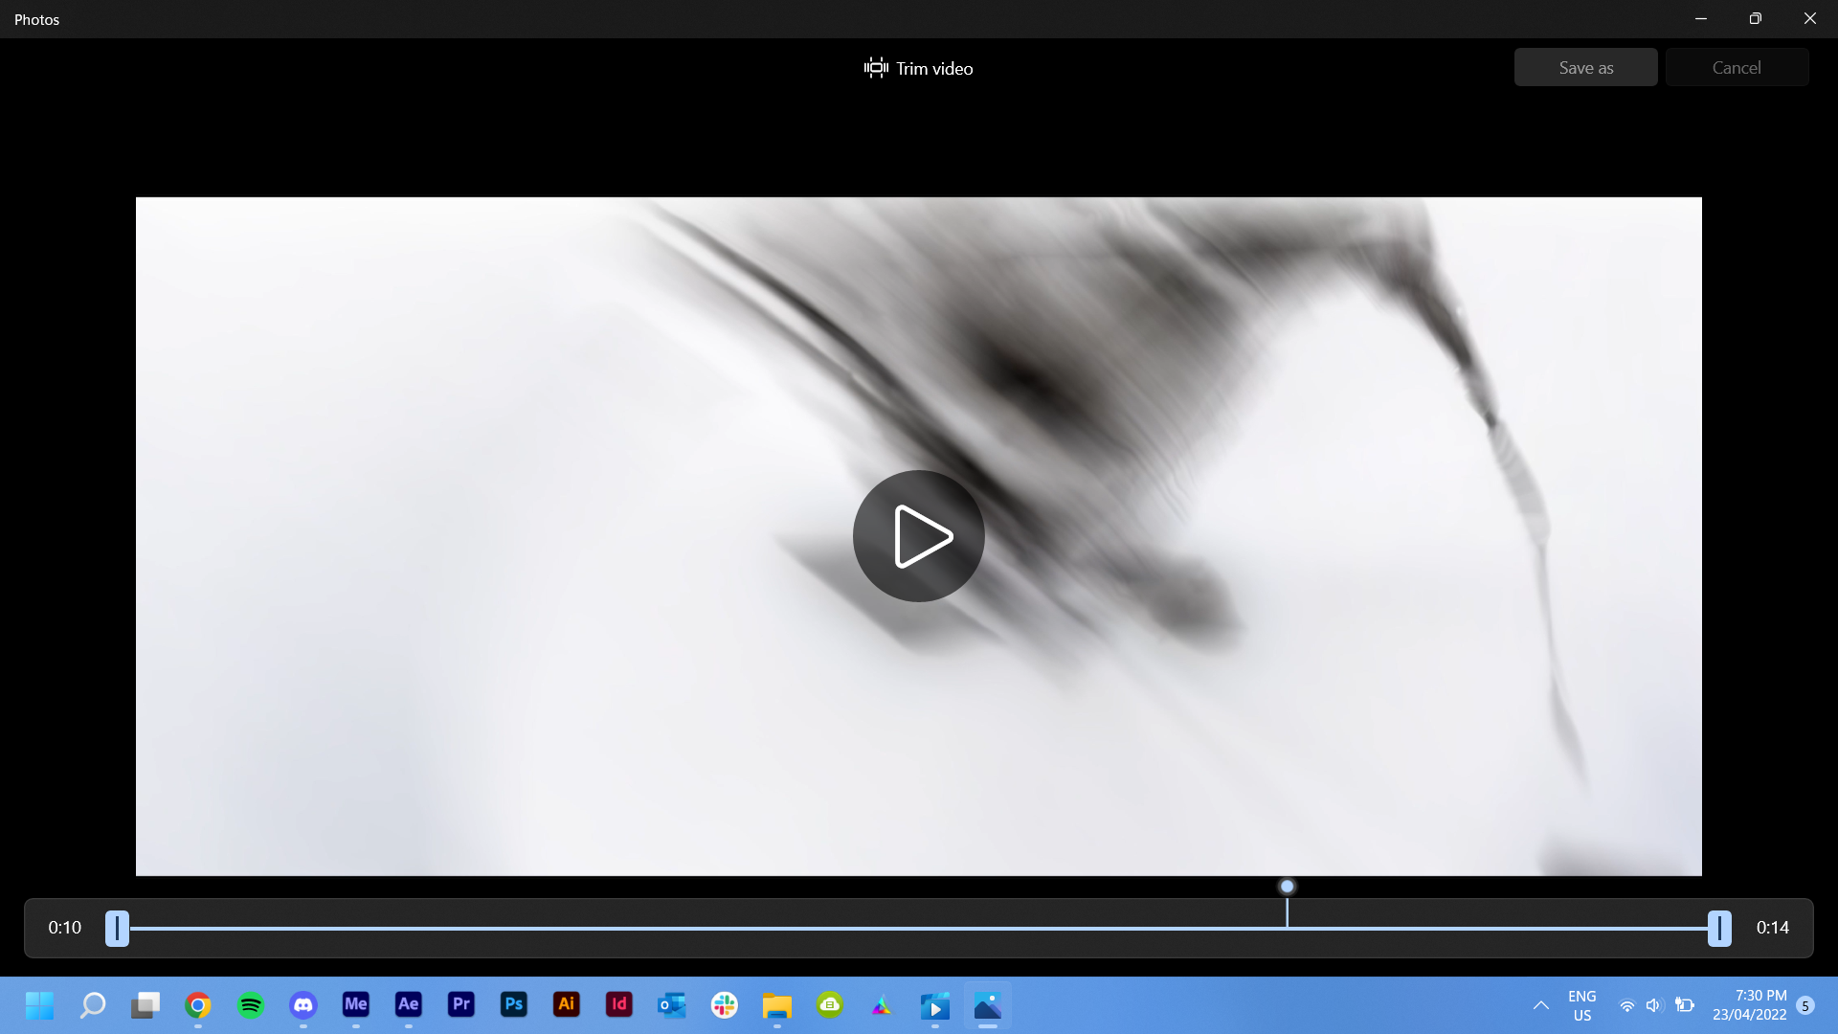Open Photoshop from the taskbar
The width and height of the screenshot is (1838, 1034).
pyautogui.click(x=513, y=1005)
